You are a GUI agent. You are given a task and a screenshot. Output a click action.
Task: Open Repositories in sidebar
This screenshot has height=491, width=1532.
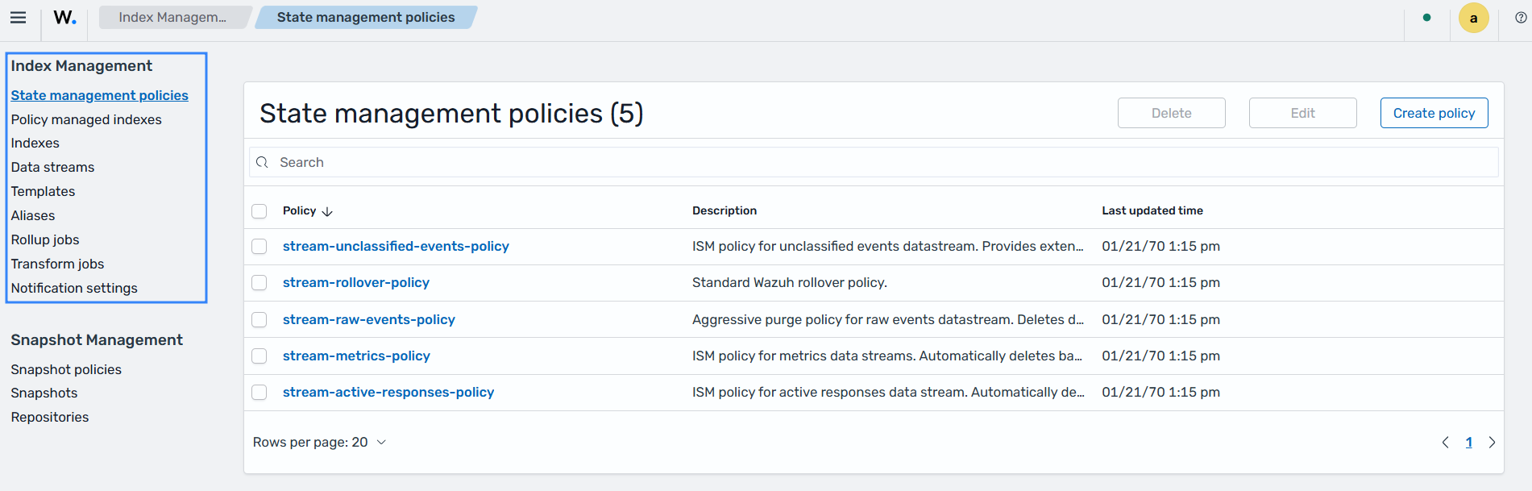coord(50,417)
